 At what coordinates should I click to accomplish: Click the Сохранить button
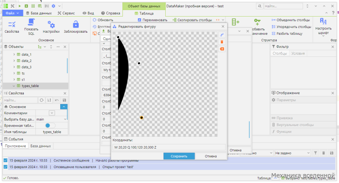[179, 156]
